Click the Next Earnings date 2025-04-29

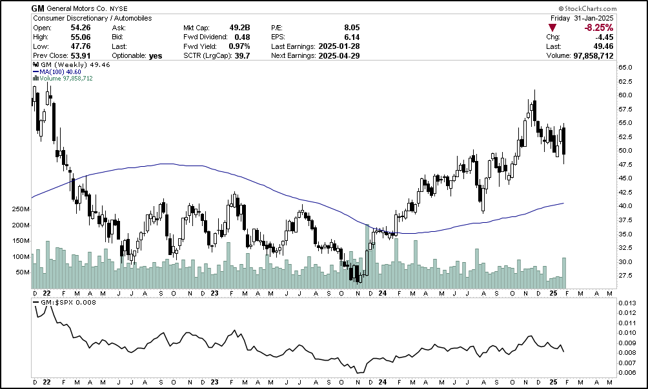pos(339,55)
